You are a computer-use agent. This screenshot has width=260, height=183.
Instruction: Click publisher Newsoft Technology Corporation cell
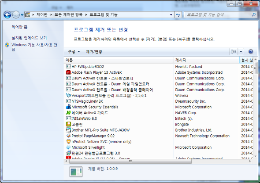202,136
